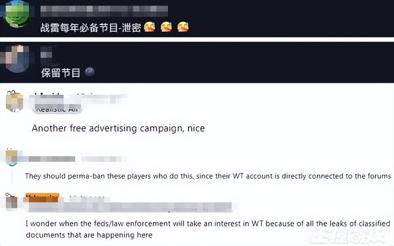Image resolution: width=394 pixels, height=246 pixels.
Task: Click the avatar next to the perma-ban comment
Action: pyautogui.click(x=12, y=158)
